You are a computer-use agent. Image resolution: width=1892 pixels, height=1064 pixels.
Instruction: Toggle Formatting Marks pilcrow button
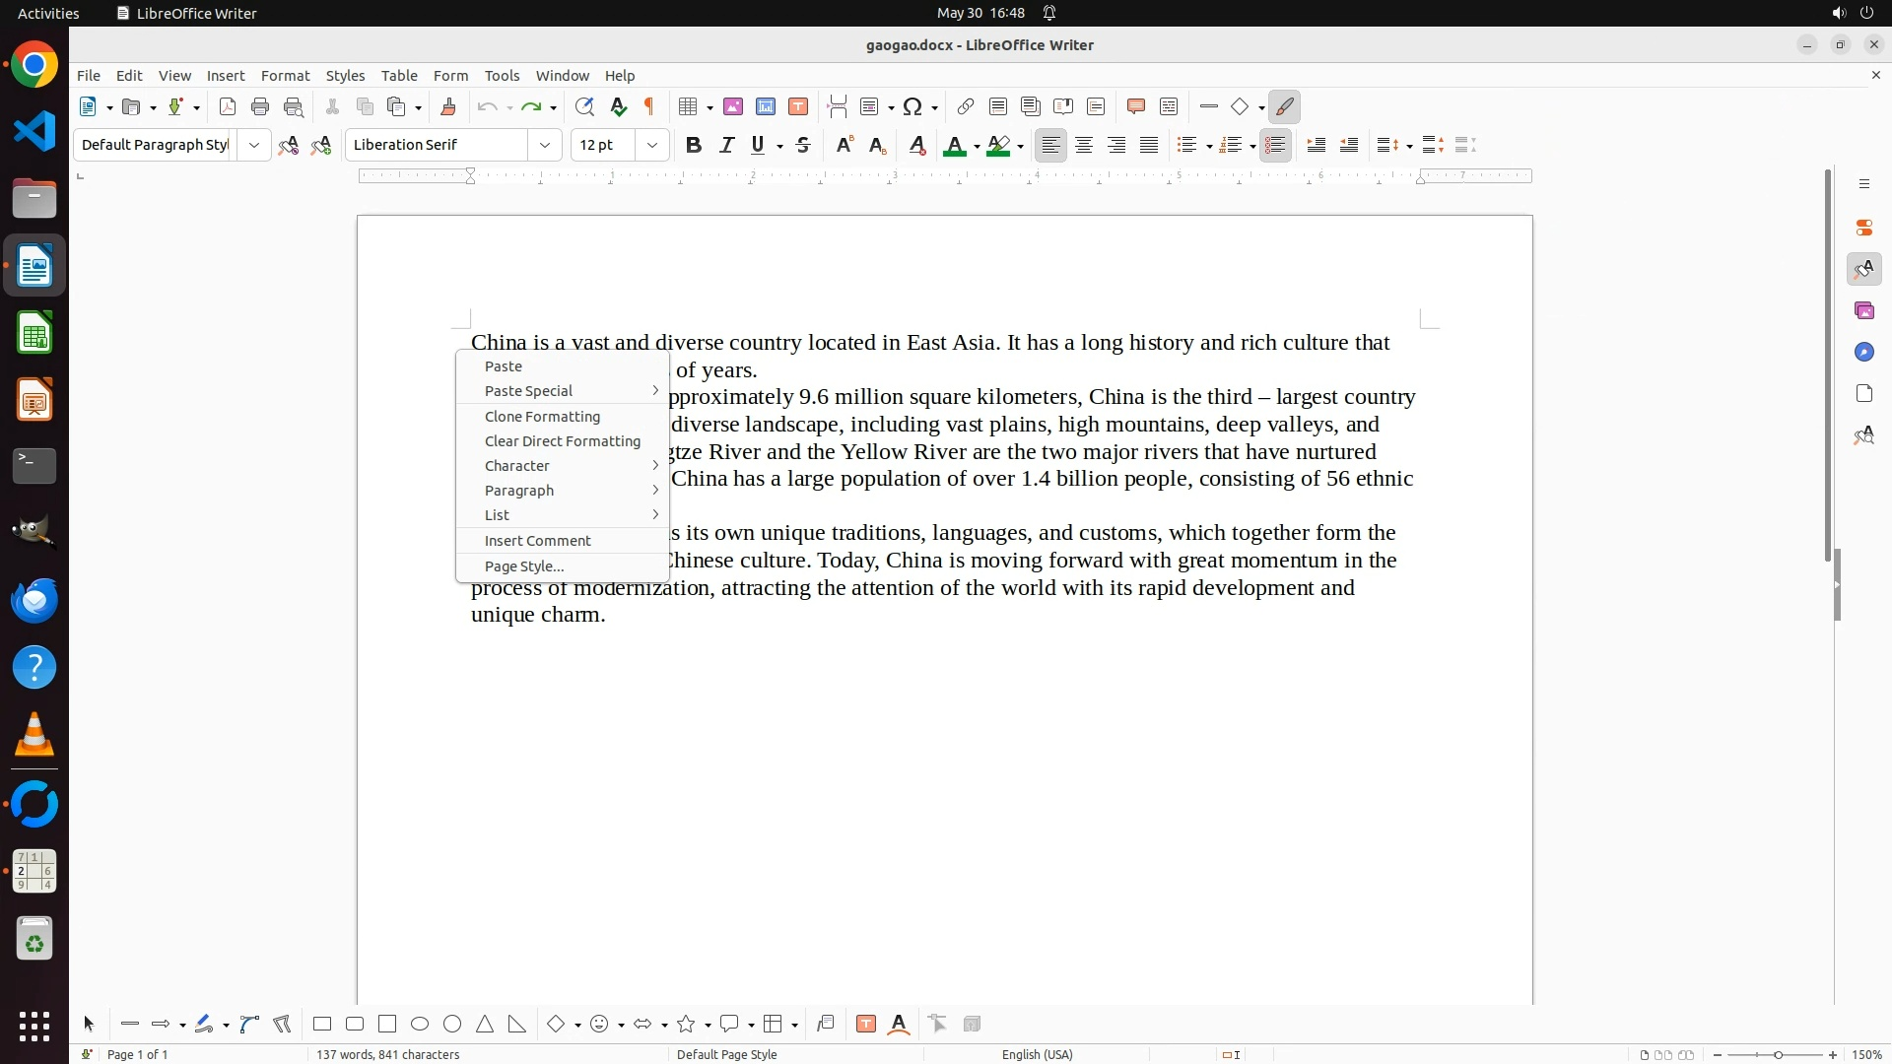tap(649, 107)
